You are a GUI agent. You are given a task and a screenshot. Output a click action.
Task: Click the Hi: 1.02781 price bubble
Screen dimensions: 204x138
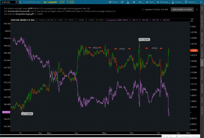tap(144, 40)
